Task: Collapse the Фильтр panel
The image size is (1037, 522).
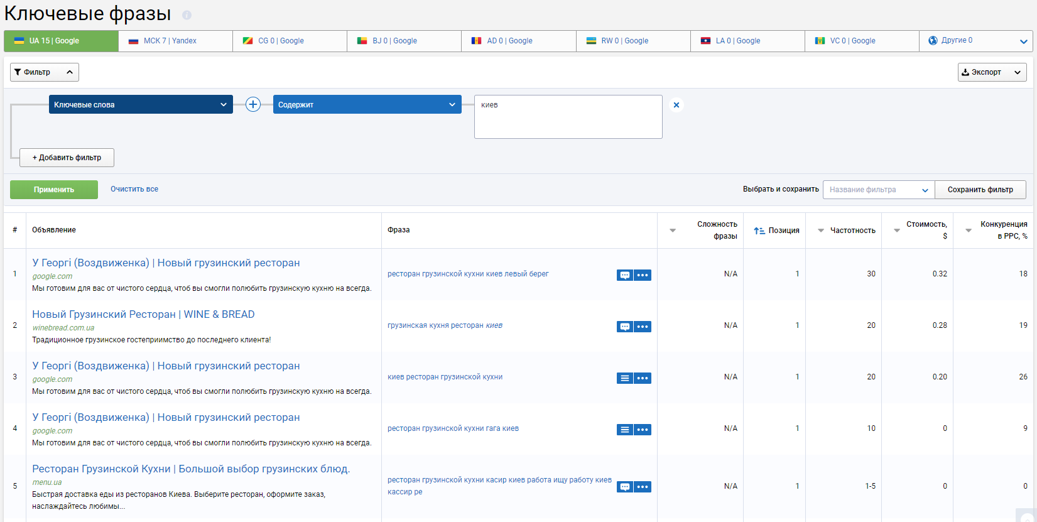Action: click(x=45, y=72)
